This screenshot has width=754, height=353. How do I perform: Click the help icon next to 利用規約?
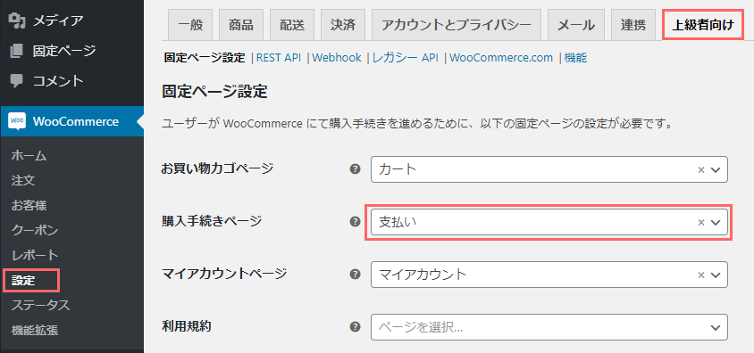click(x=355, y=327)
